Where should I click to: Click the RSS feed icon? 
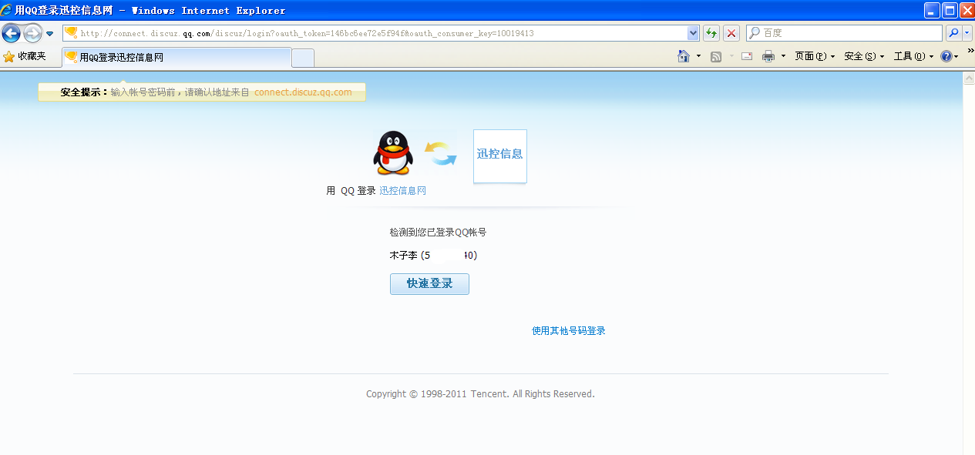pos(716,55)
